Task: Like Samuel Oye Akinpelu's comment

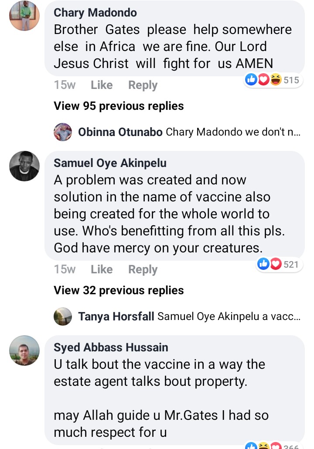Action: [x=102, y=269]
